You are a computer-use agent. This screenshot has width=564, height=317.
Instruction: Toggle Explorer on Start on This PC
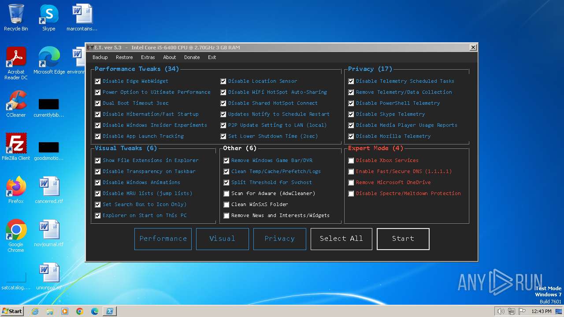pyautogui.click(x=98, y=215)
